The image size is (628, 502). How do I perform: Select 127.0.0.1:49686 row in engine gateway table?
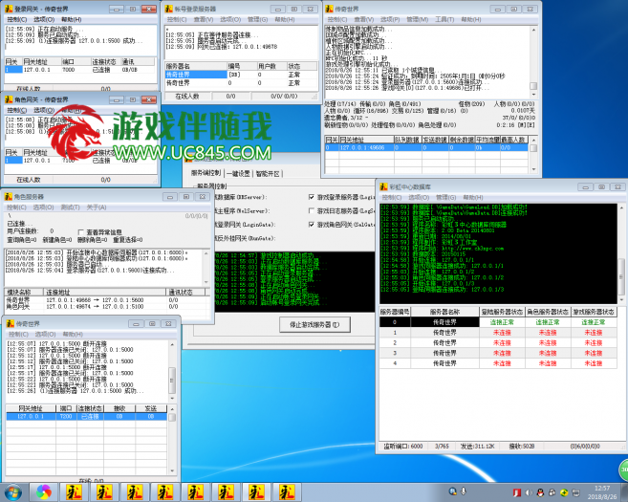tap(426, 147)
